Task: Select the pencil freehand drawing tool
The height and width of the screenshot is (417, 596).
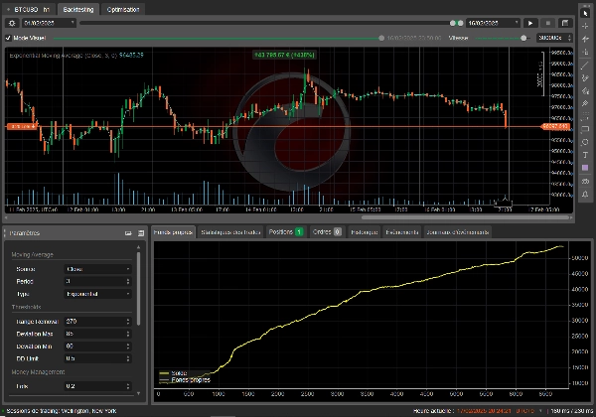Action: click(x=585, y=78)
